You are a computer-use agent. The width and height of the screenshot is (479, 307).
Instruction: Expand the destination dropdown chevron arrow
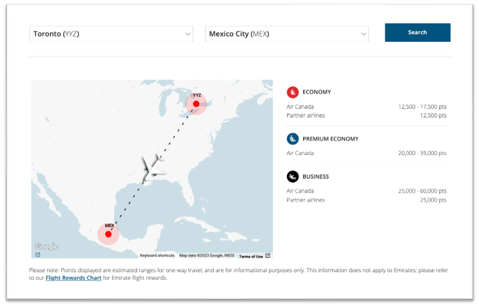(363, 34)
